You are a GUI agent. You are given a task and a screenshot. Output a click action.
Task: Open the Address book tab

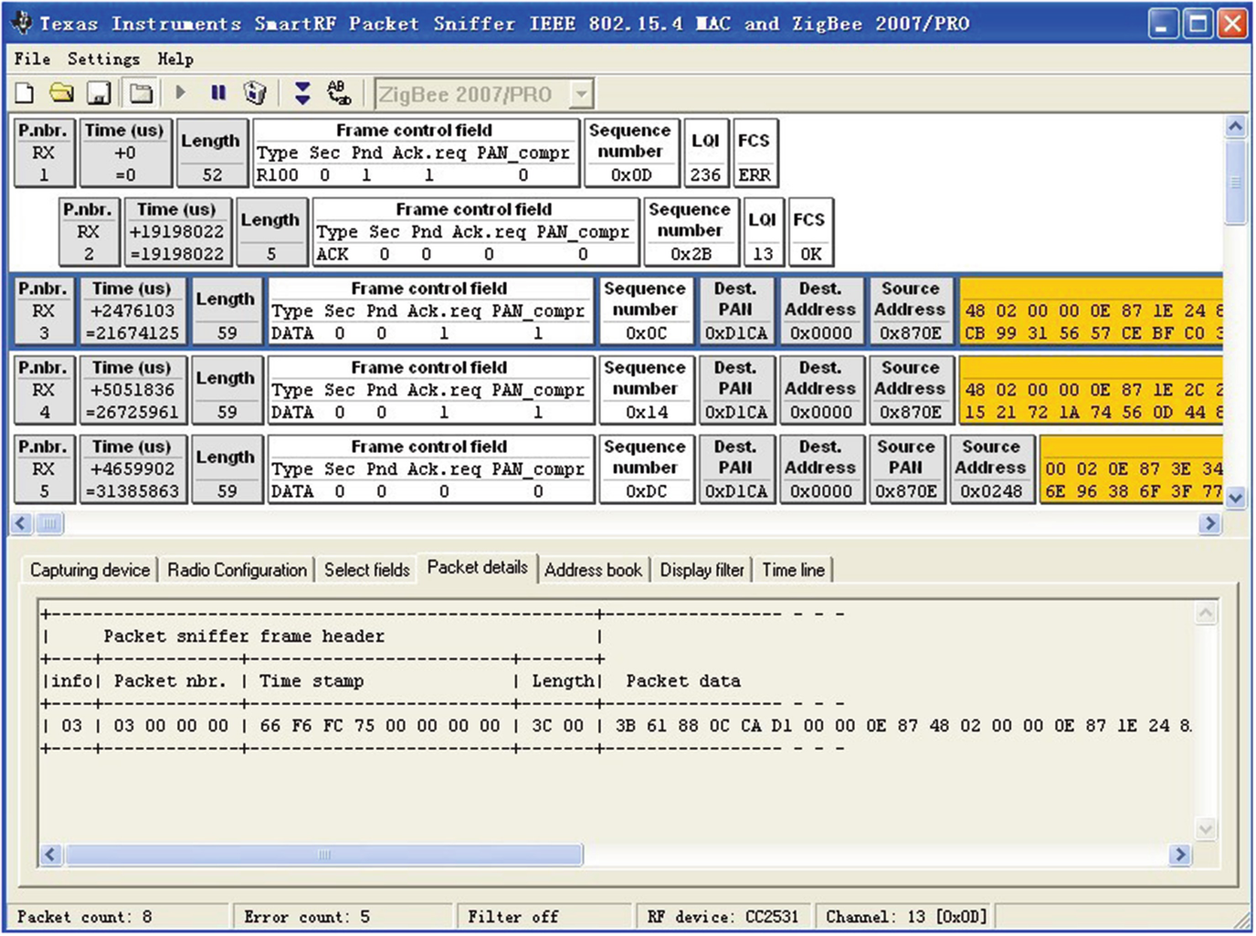pos(593,570)
